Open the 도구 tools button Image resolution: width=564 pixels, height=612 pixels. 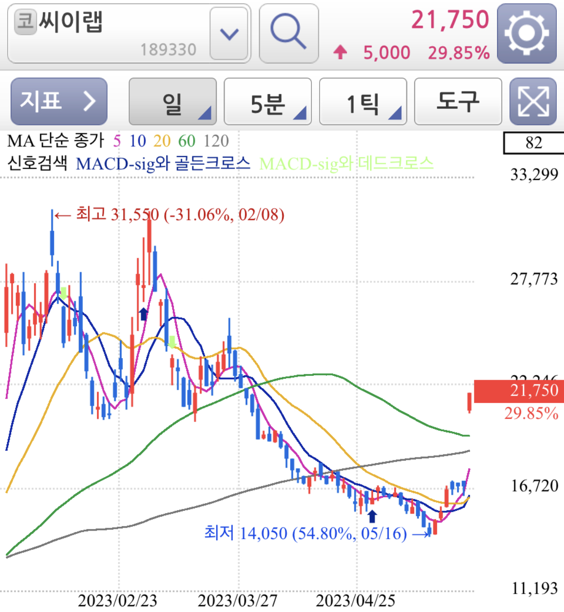[x=458, y=101]
